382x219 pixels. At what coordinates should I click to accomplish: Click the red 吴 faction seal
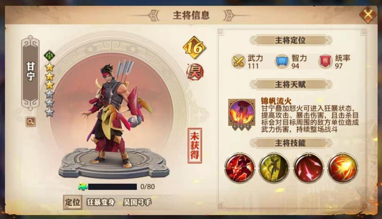point(195,72)
